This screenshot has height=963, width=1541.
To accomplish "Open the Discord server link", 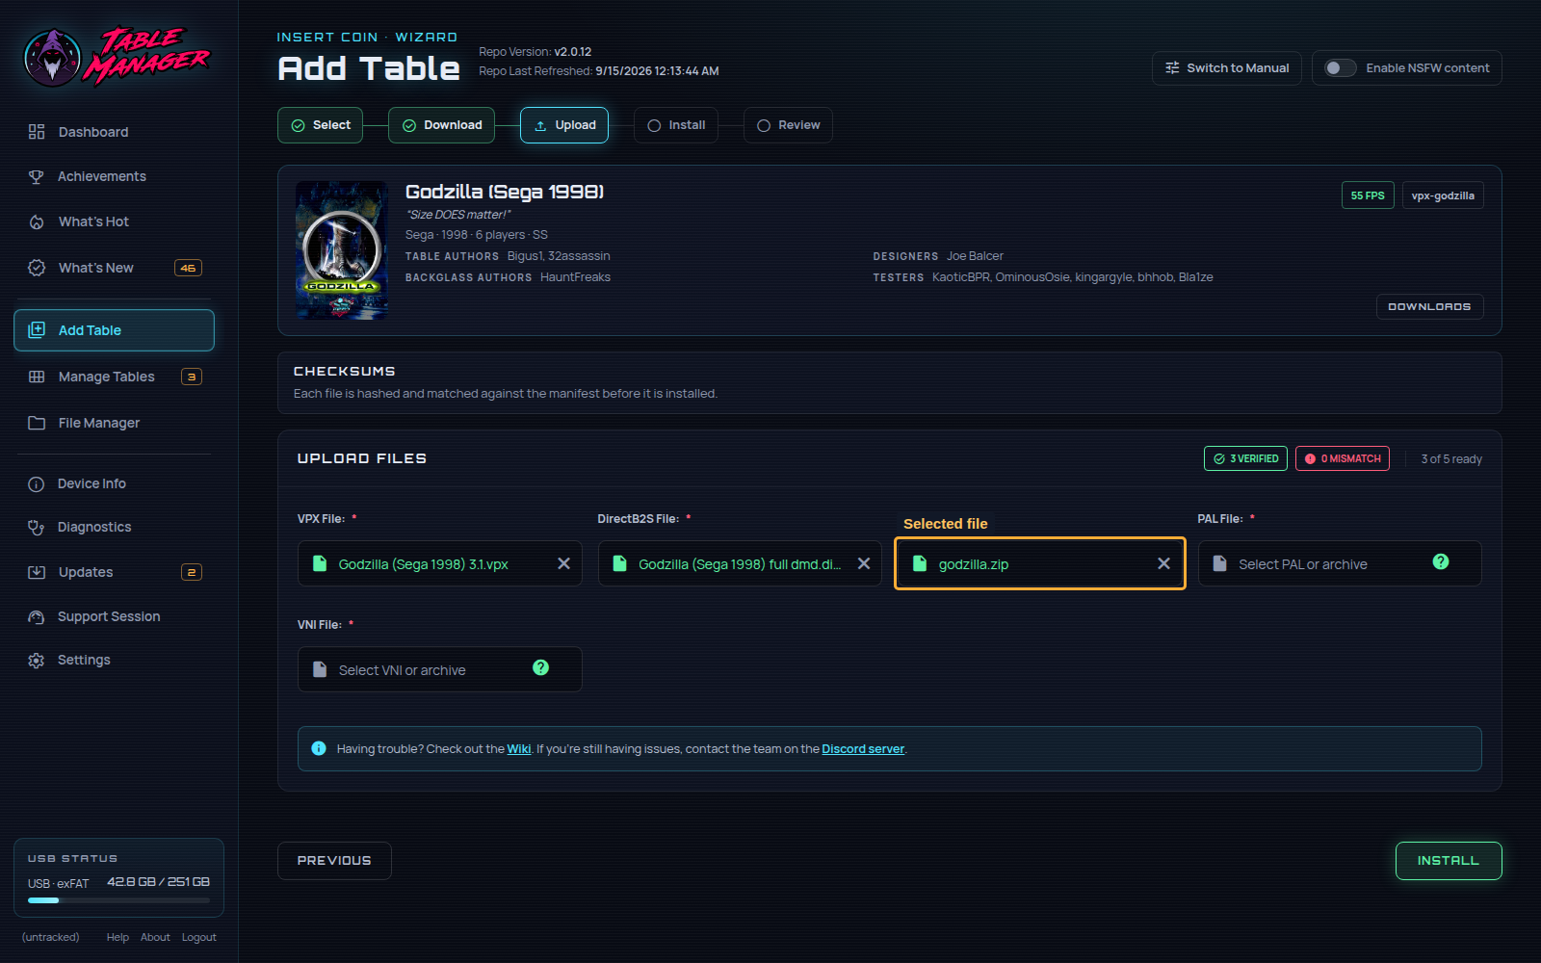I will click(x=863, y=749).
